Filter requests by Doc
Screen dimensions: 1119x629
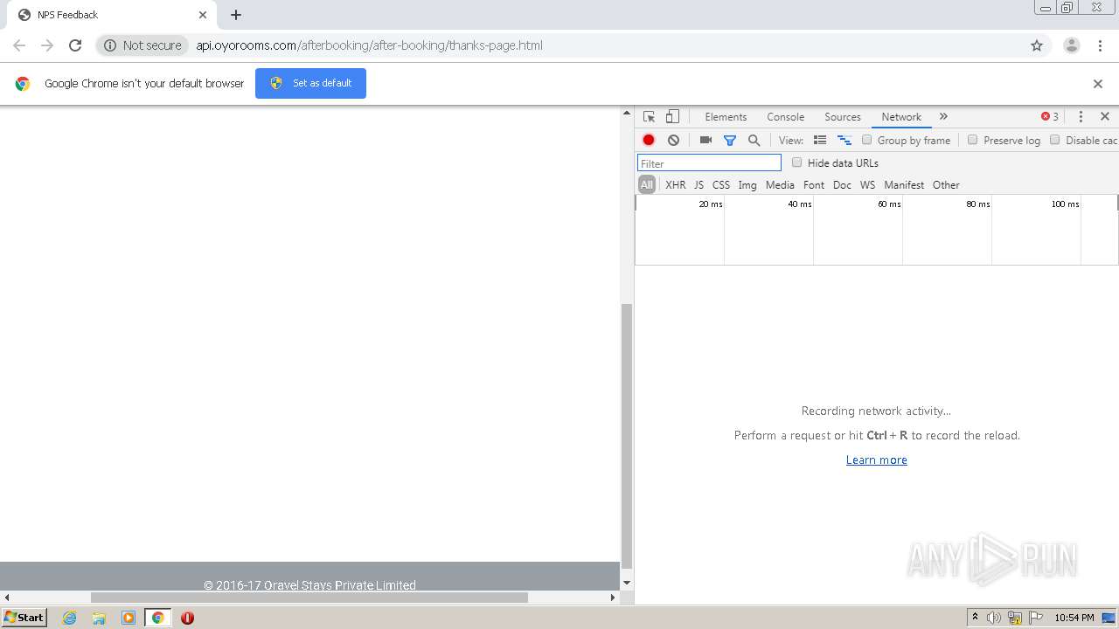tap(842, 185)
